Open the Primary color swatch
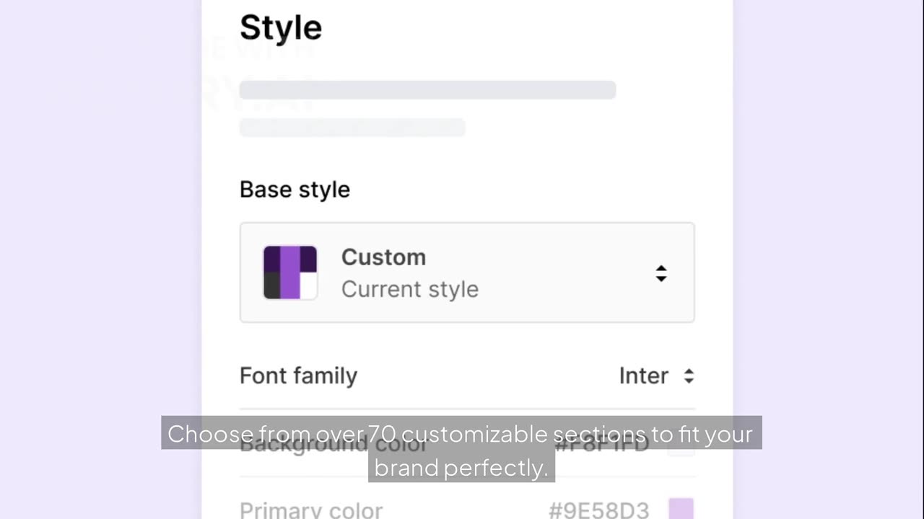The width and height of the screenshot is (924, 519). 681,509
